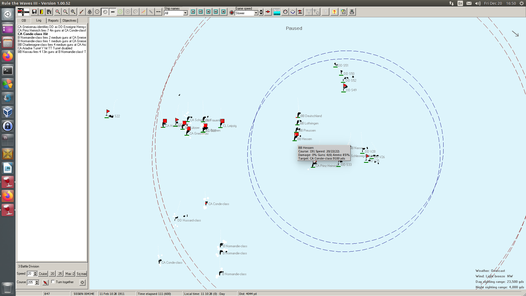The width and height of the screenshot is (526, 296).
Task: Toggle the green circle range button
Action: (120, 12)
